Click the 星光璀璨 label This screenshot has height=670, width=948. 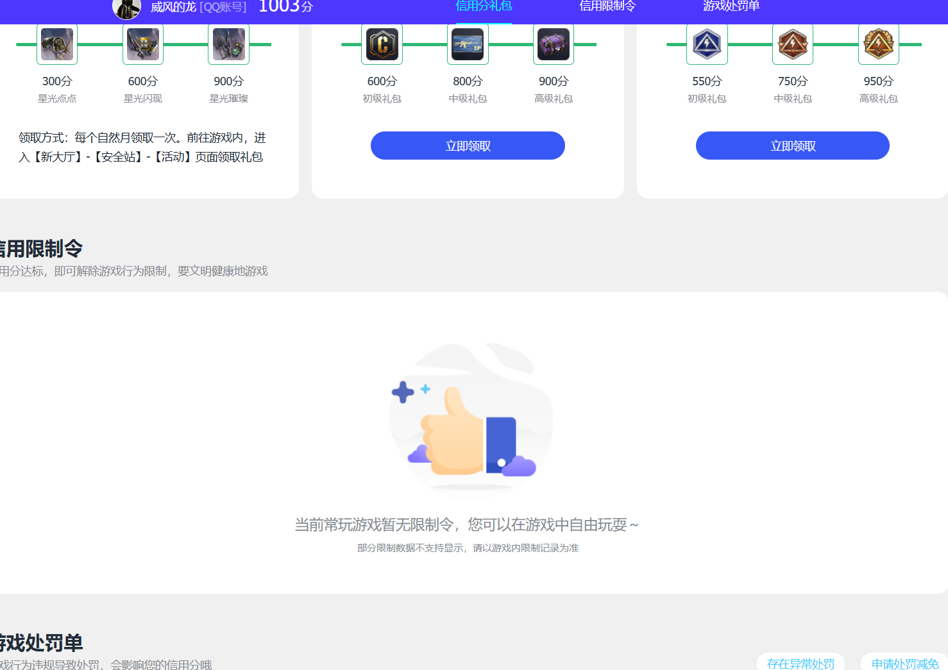[228, 99]
